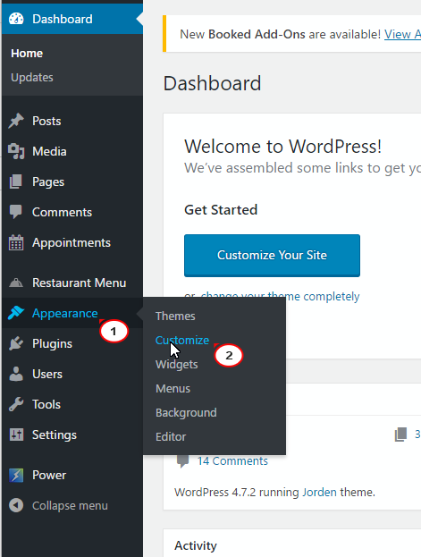Click the Tools wrench icon
The image size is (421, 557).
[x=16, y=404]
